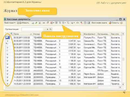This screenshot has width=130, height=97.
Task: Click status icon of the 2 510,00 row
Action: click(x=7, y=51)
